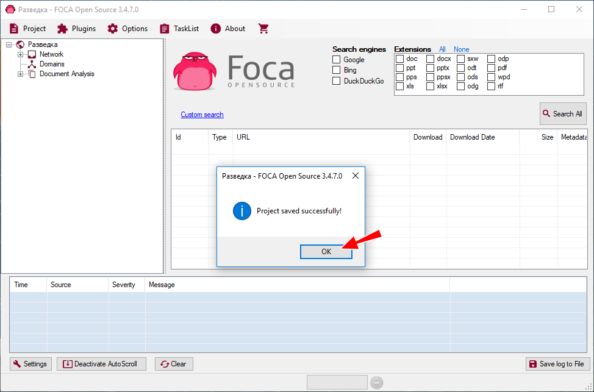Click the Size column header

[539, 137]
